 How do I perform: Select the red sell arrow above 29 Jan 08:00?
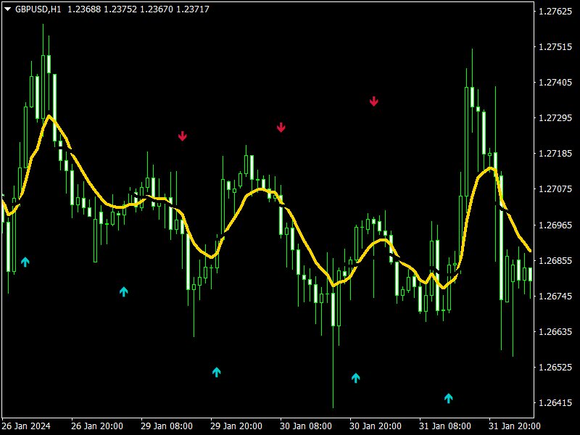click(183, 136)
